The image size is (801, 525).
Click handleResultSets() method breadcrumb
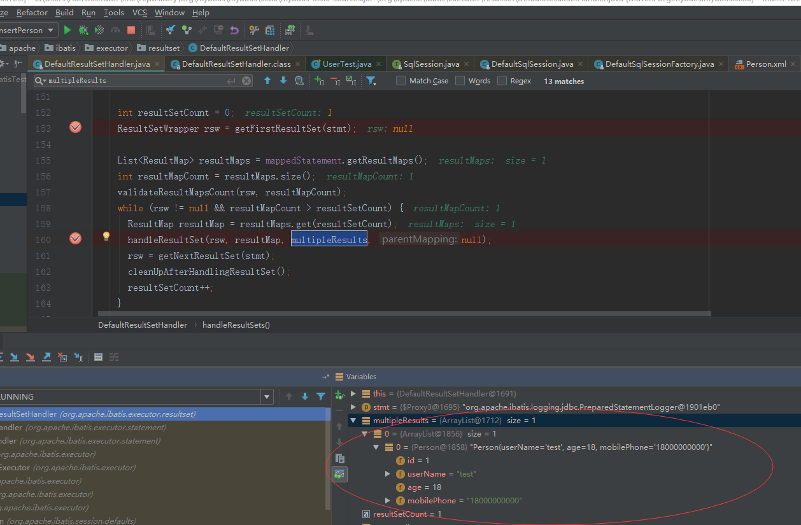coord(236,325)
